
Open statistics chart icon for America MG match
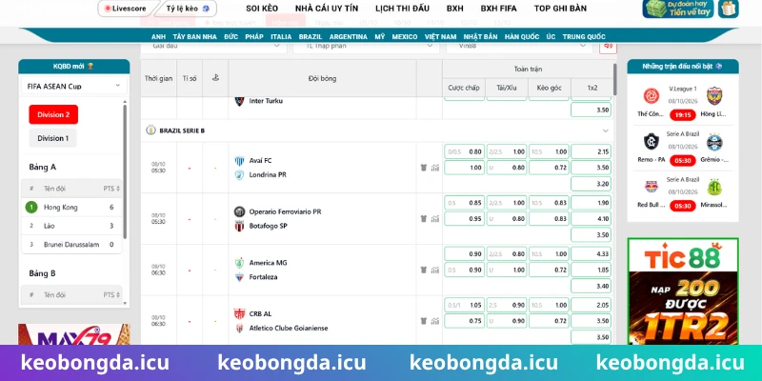pos(435,270)
